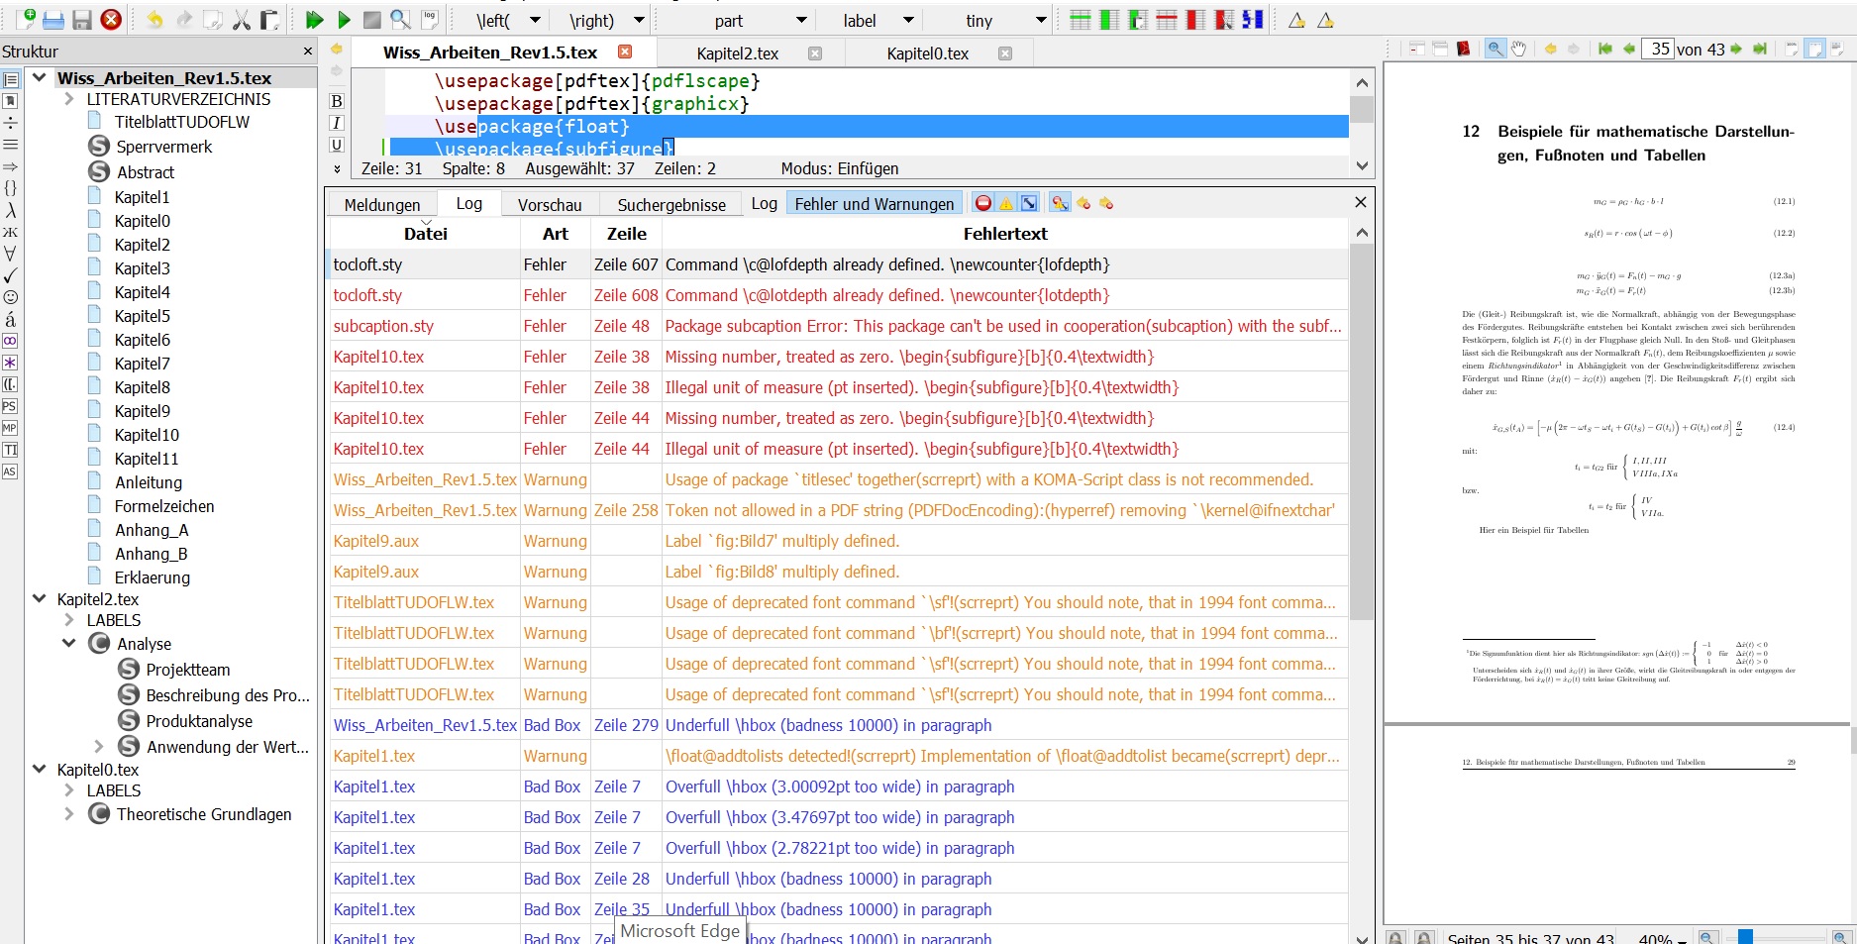Save the current document with the floppy disk icon
Image resolution: width=1857 pixels, height=944 pixels.
pyautogui.click(x=82, y=20)
